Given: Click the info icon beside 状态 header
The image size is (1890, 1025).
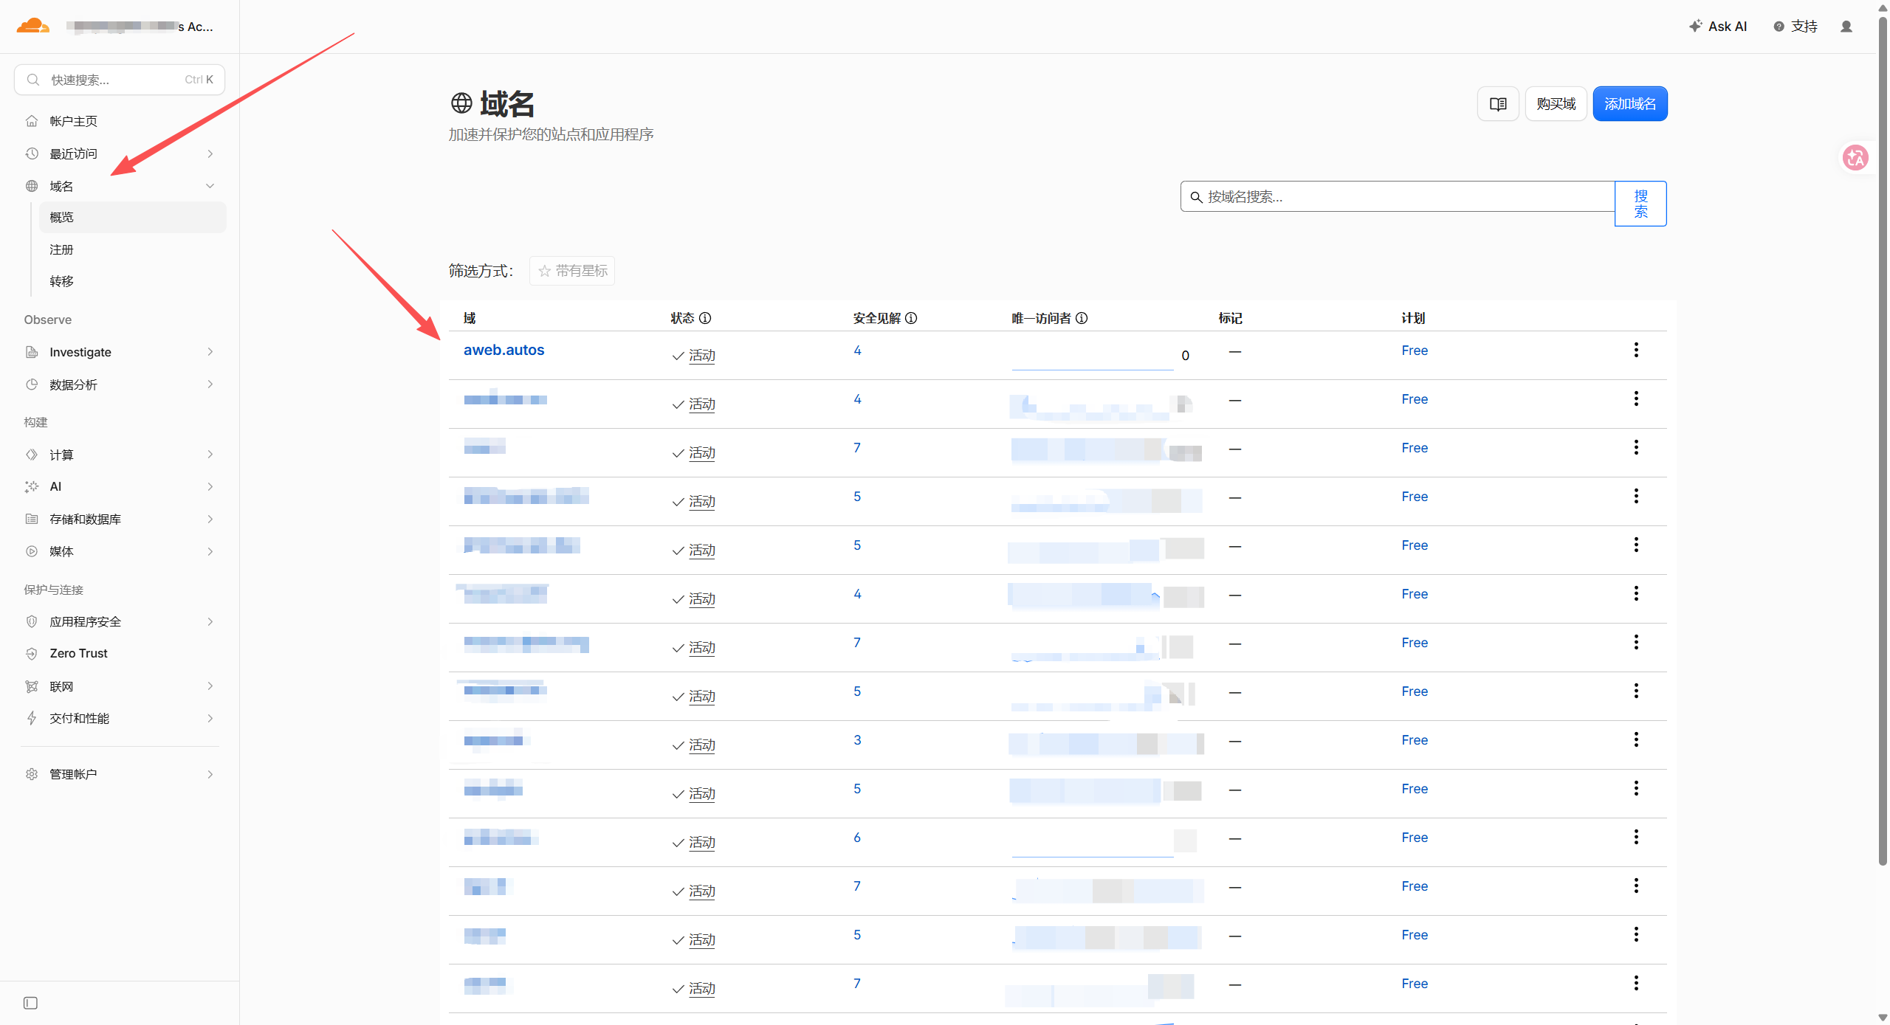Looking at the screenshot, I should click(x=705, y=318).
